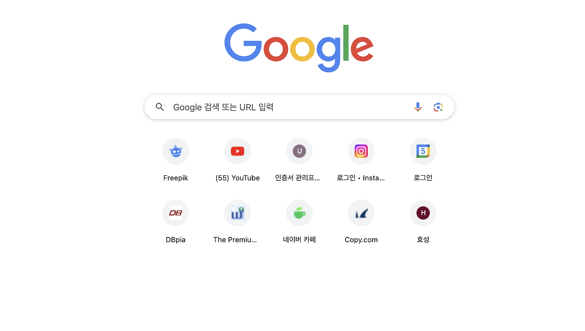This screenshot has width=585, height=331.
Task: Open Google Lens image search icon
Action: point(438,107)
